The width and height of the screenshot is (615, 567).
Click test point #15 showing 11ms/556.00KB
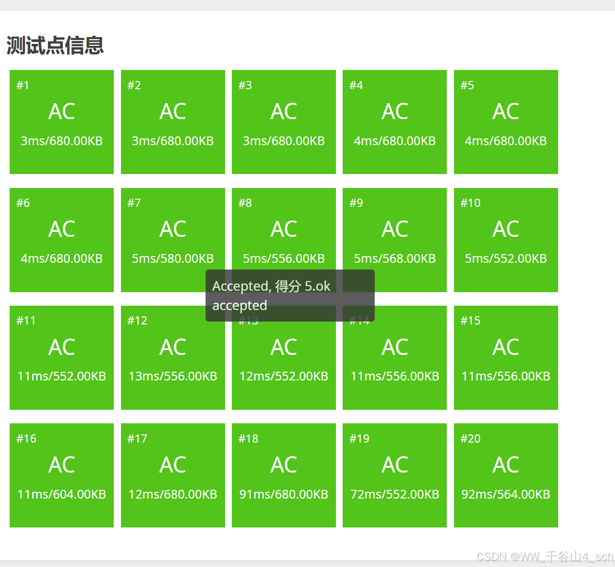[505, 357]
